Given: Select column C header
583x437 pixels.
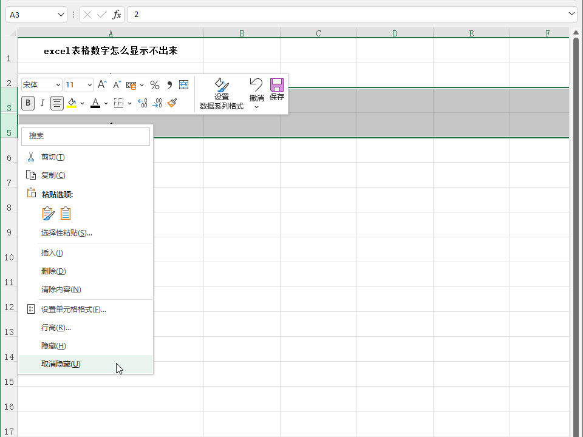Looking at the screenshot, I should pos(319,33).
